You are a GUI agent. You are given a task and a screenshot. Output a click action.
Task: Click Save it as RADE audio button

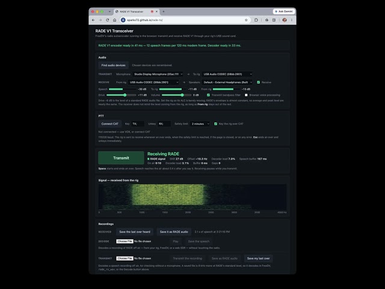tap(174, 232)
